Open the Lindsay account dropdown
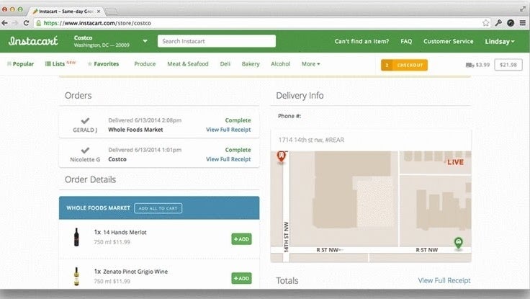 pyautogui.click(x=500, y=41)
